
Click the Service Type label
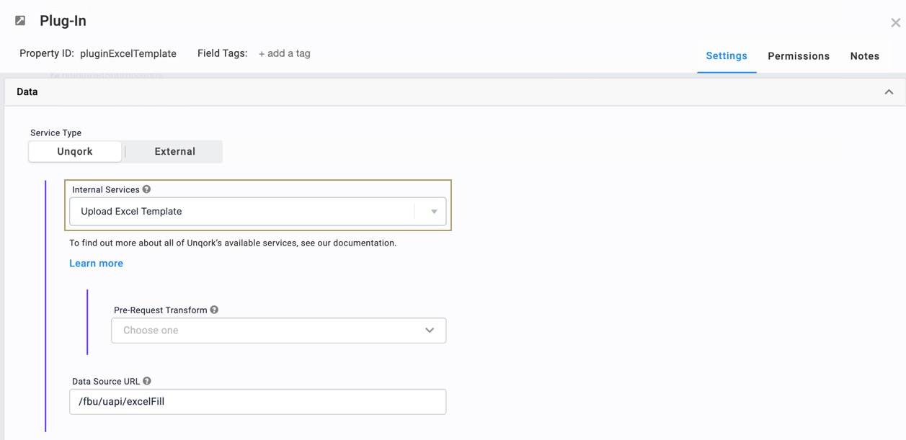click(x=55, y=133)
